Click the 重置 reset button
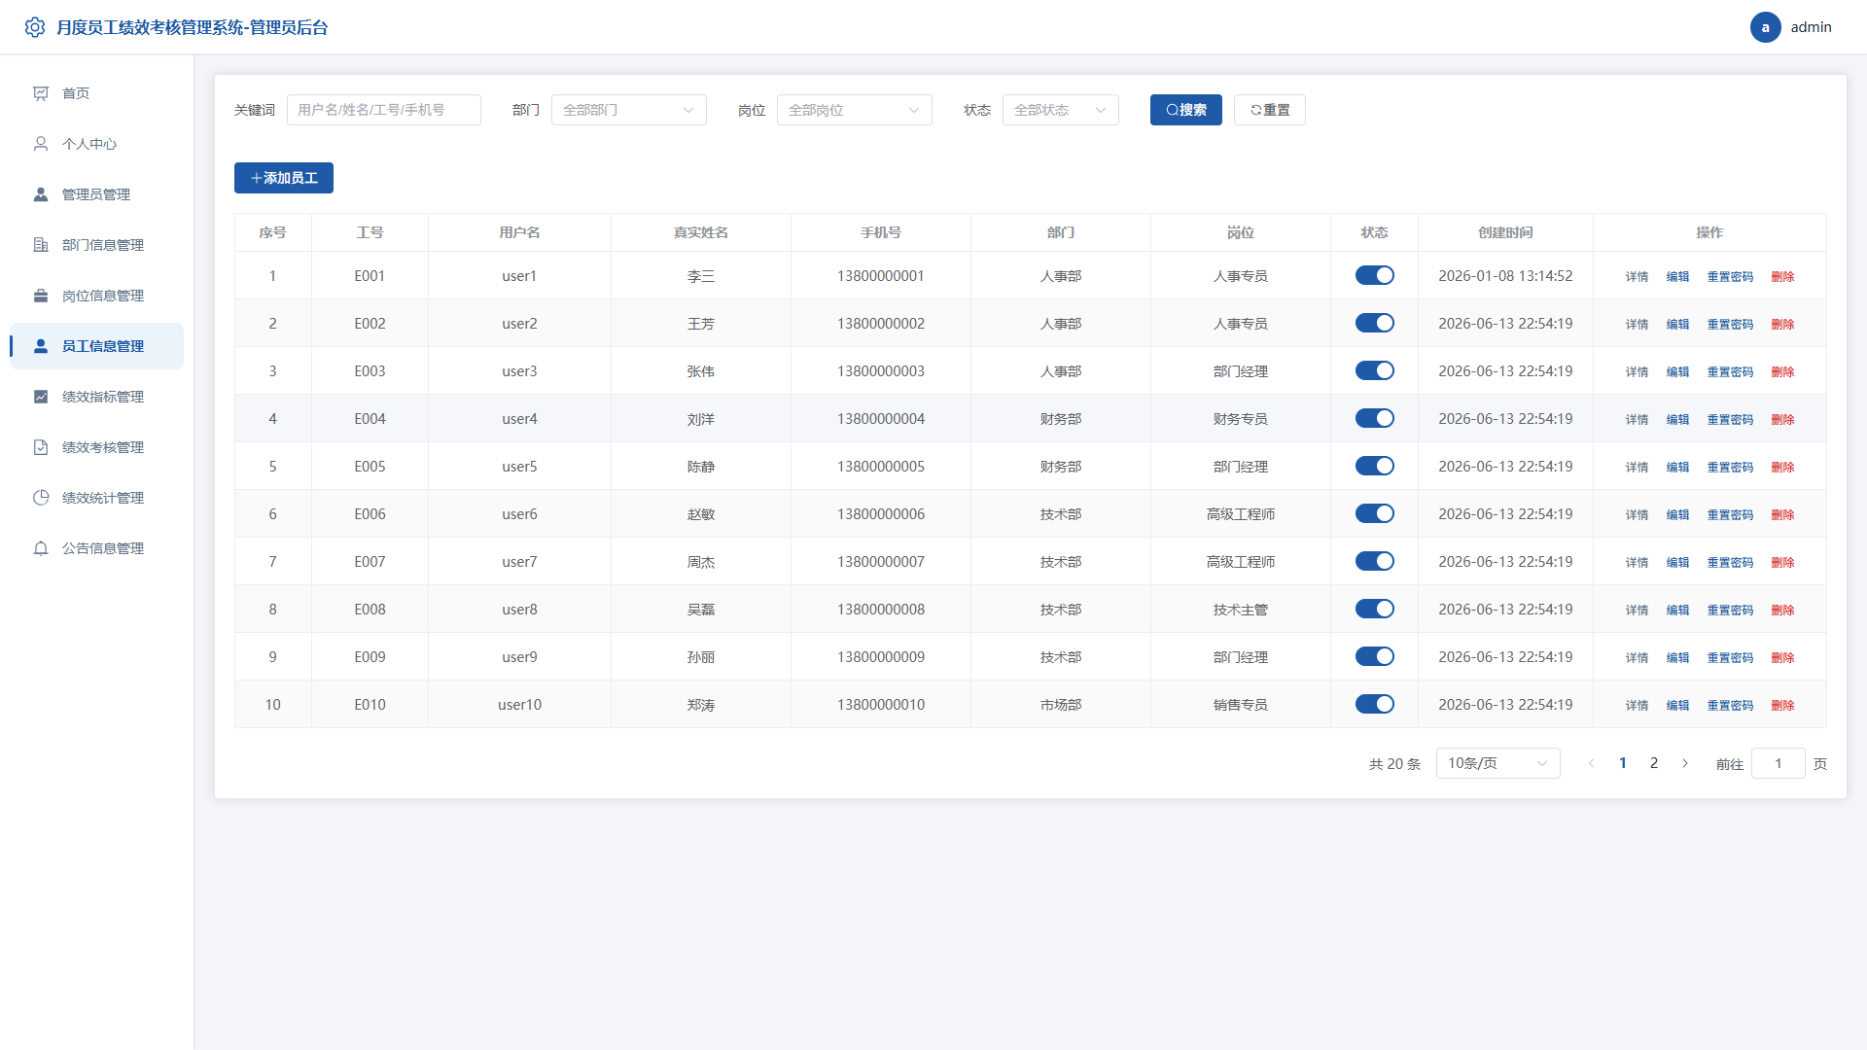Screen dimensions: 1867x1050 (1269, 110)
